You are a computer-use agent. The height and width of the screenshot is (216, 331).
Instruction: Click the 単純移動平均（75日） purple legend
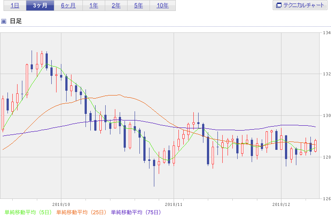point(136,212)
